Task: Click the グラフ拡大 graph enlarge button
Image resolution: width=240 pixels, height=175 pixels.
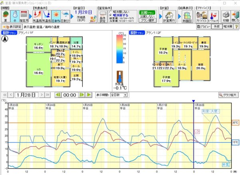Action: click(228, 95)
